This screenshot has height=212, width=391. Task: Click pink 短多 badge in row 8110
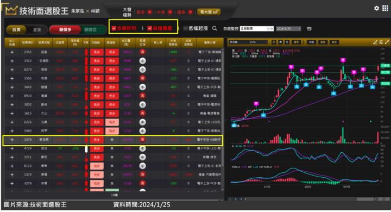pos(97,166)
